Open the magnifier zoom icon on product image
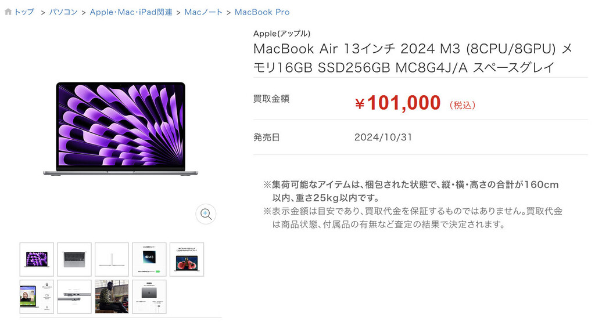595x322 pixels. click(x=206, y=214)
